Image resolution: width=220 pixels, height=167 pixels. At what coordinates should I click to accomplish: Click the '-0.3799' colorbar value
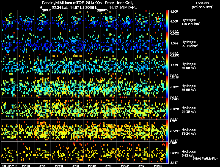click(174, 131)
